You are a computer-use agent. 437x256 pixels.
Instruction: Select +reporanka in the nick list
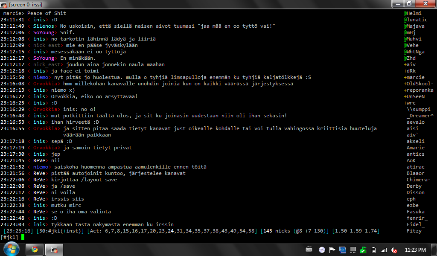[x=418, y=90]
